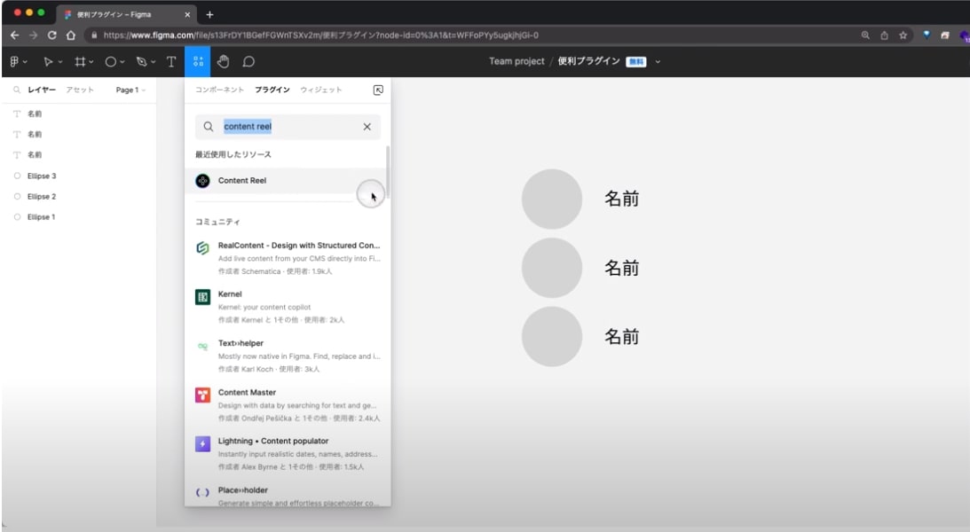Screen dimensions: 970x532
Task: Pop out the resources panel
Action: pyautogui.click(x=378, y=90)
